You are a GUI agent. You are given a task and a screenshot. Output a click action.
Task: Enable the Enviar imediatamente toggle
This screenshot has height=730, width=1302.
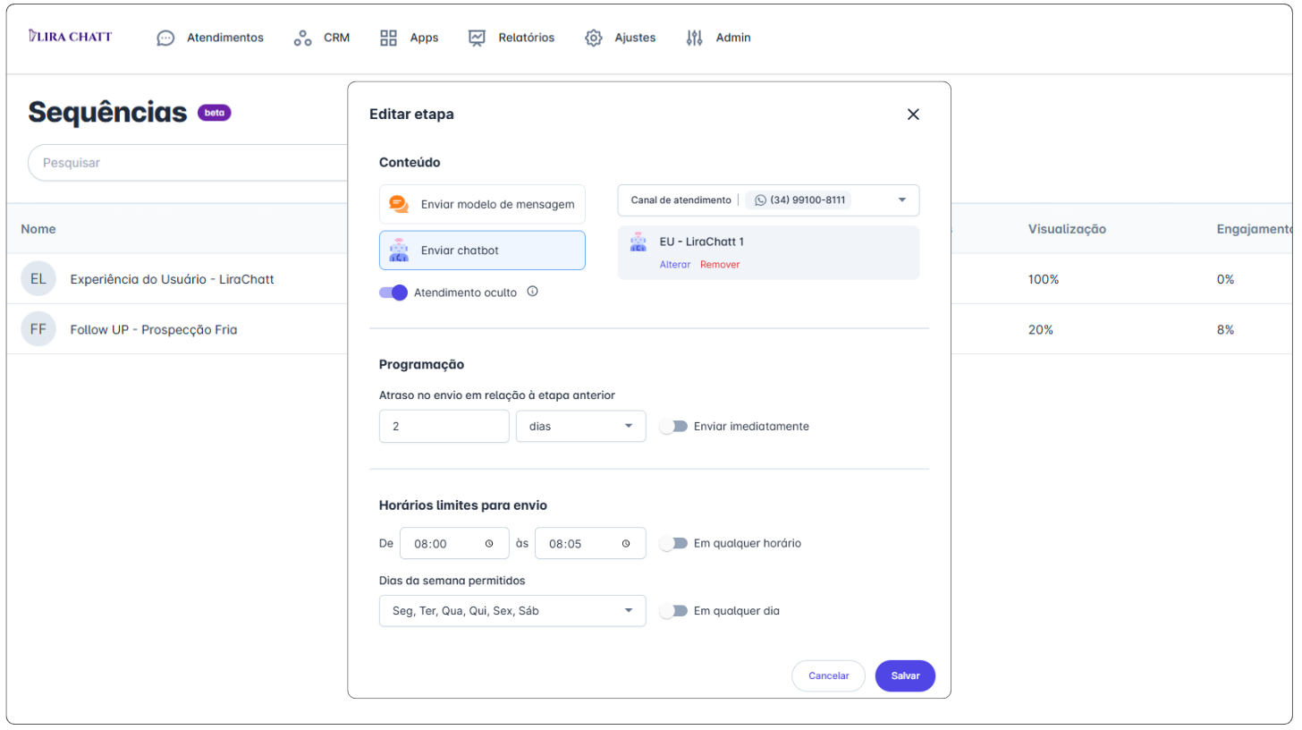[x=672, y=427]
